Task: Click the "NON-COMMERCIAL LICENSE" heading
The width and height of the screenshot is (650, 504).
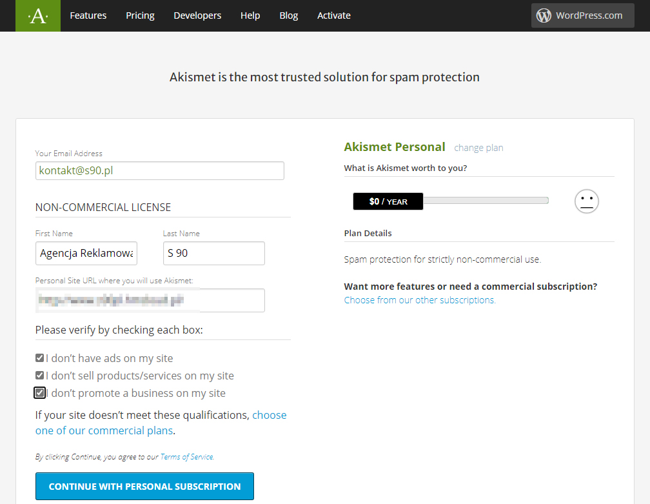Action: click(x=103, y=207)
